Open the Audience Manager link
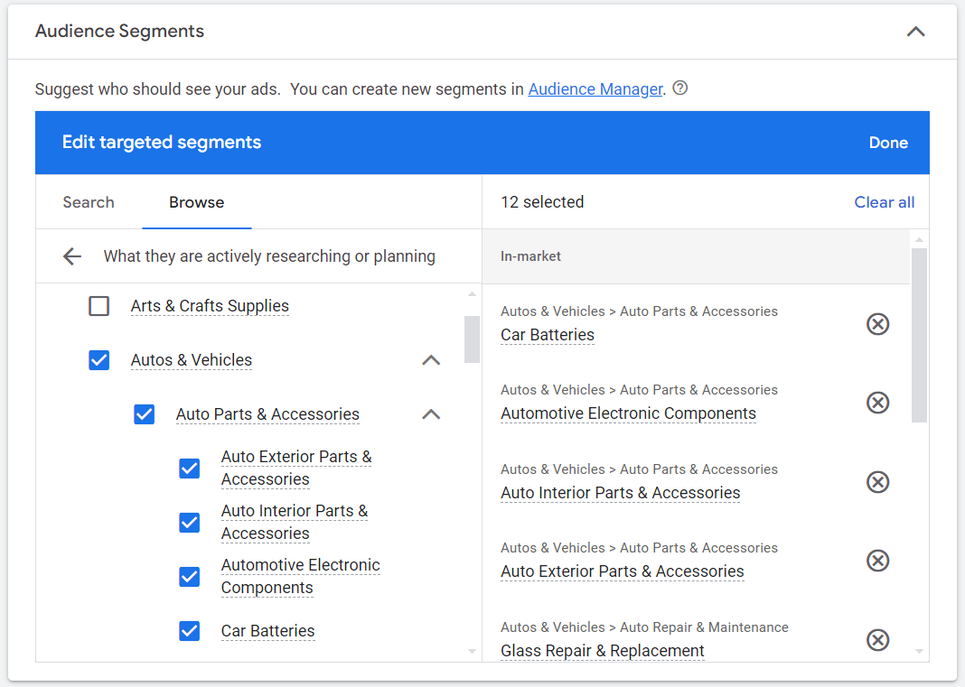965x687 pixels. [x=595, y=88]
